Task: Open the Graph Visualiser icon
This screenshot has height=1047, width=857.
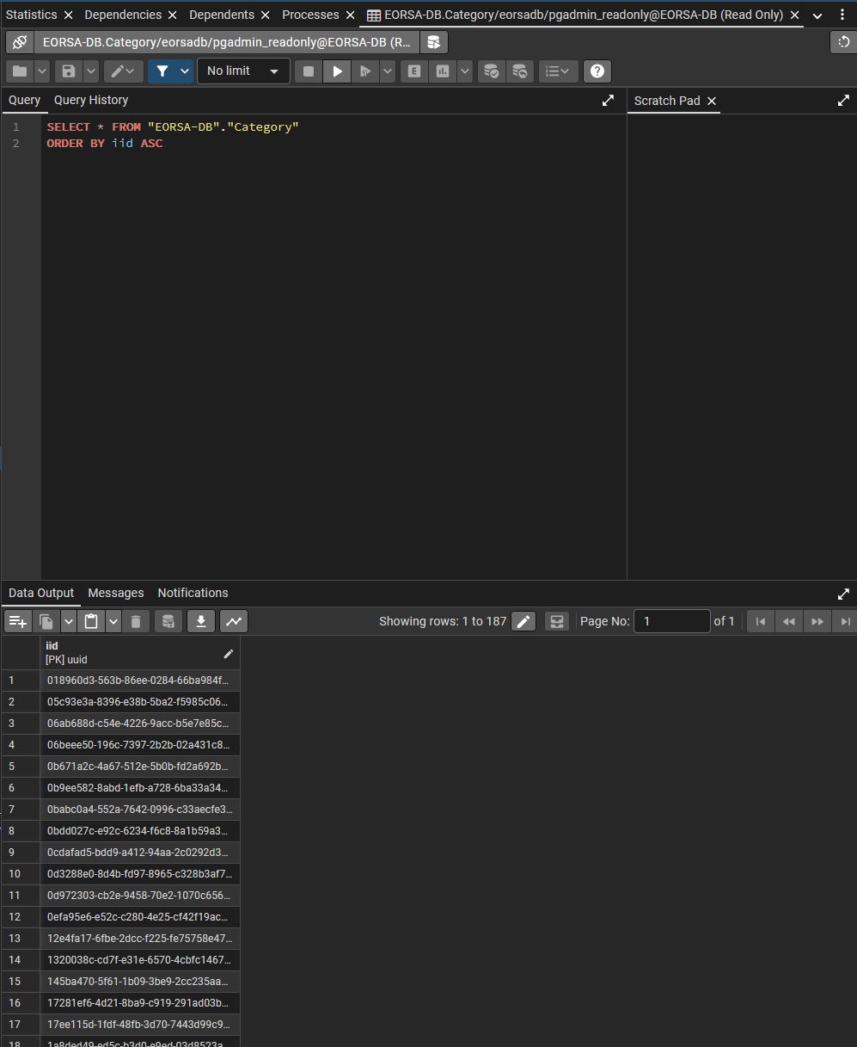Action: click(x=234, y=621)
